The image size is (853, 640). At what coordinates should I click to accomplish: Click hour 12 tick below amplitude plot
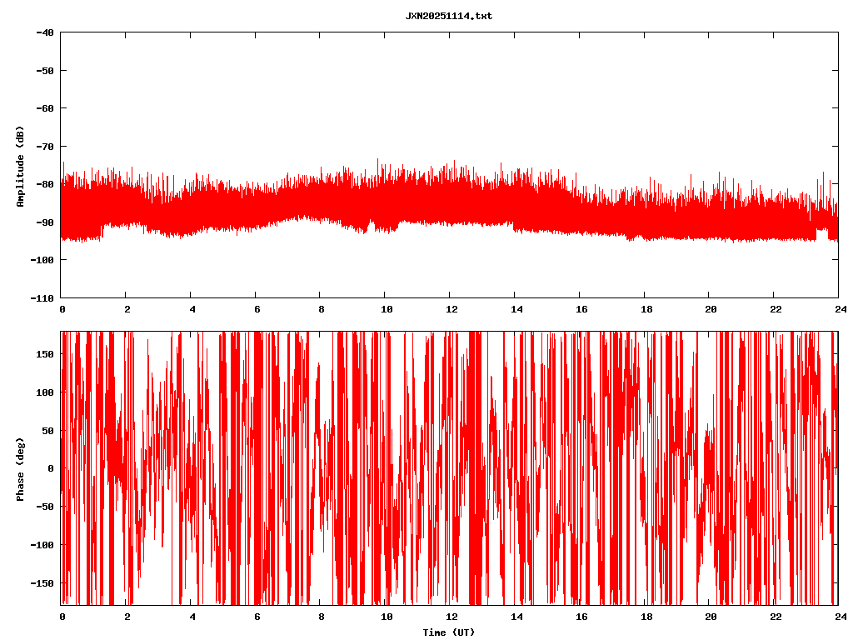point(451,308)
